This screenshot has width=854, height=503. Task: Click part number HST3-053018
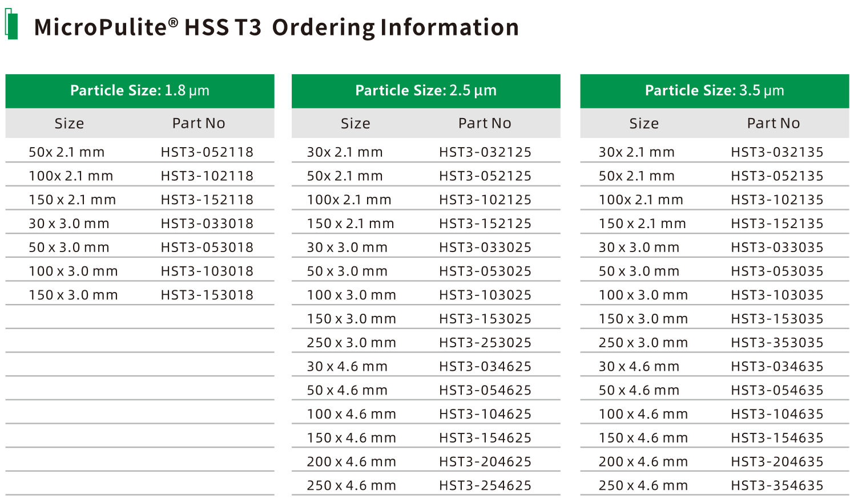(x=207, y=248)
